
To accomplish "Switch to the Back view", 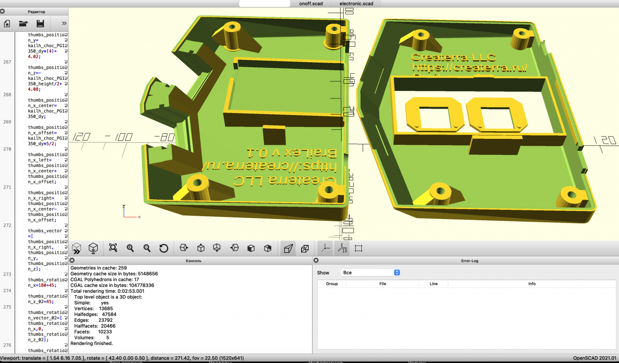I will pyautogui.click(x=268, y=248).
